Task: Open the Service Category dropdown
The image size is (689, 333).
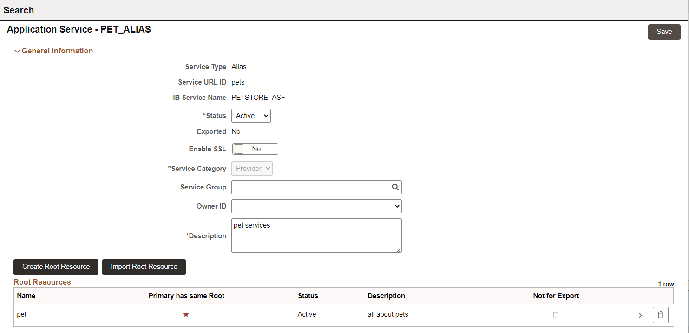Action: point(252,168)
